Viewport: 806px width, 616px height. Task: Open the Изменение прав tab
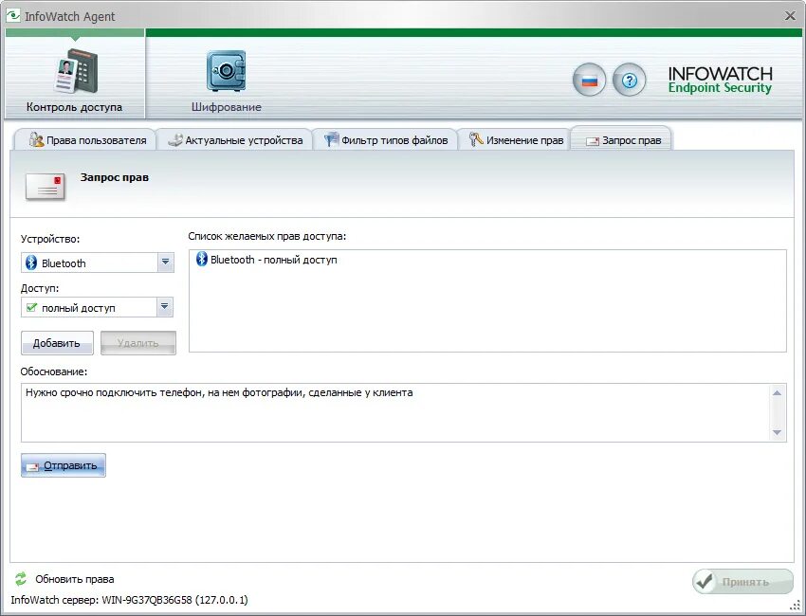(515, 139)
